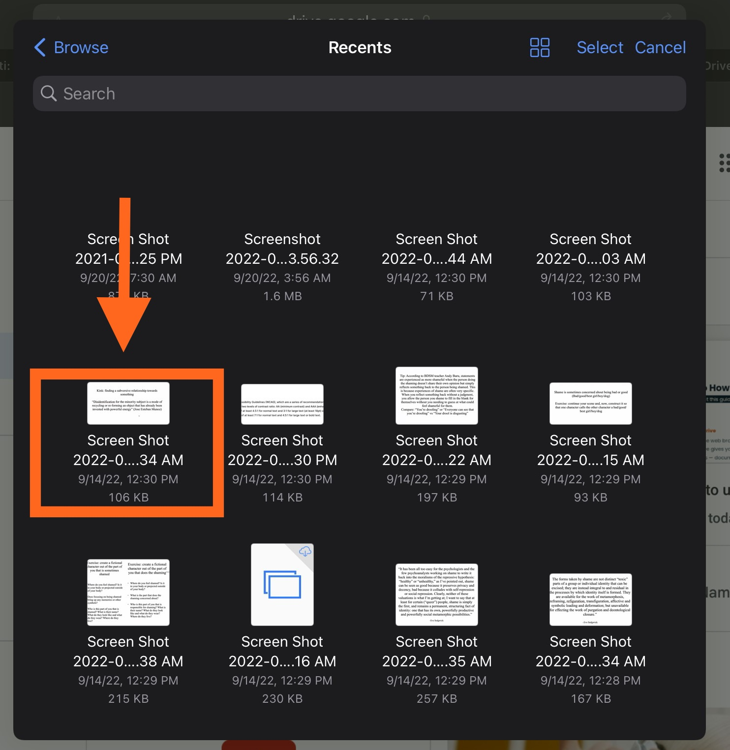The width and height of the screenshot is (730, 750).
Task: Select the cloud file icon Screen Shot 2022-0....16 AM
Action: point(282,585)
